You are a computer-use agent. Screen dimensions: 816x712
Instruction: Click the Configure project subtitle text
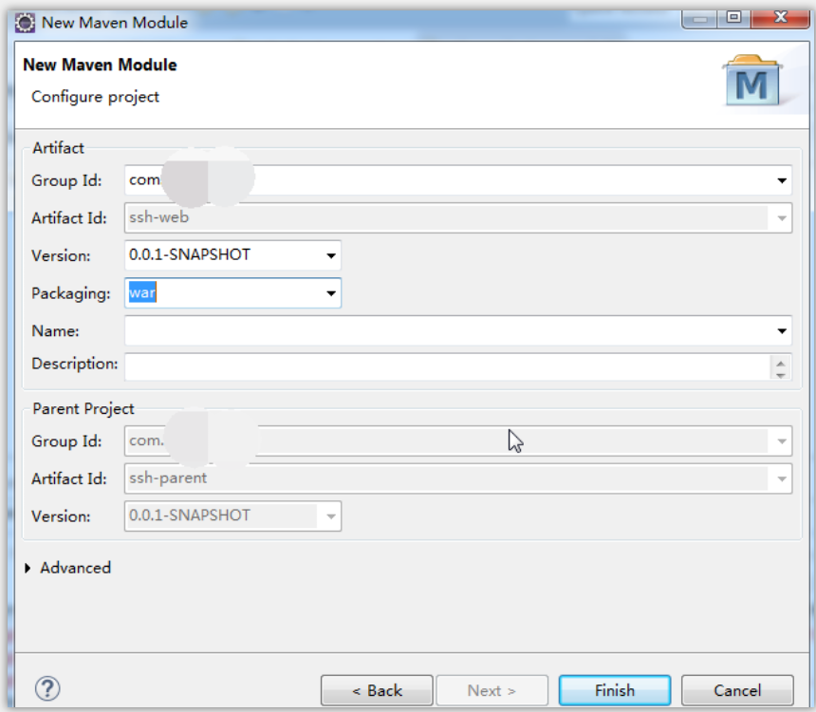[95, 97]
